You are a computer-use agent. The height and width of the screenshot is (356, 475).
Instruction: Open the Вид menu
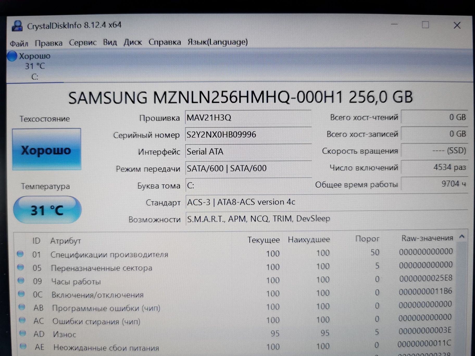click(x=110, y=42)
